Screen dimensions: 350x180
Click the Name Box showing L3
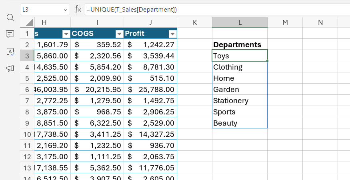point(45,10)
